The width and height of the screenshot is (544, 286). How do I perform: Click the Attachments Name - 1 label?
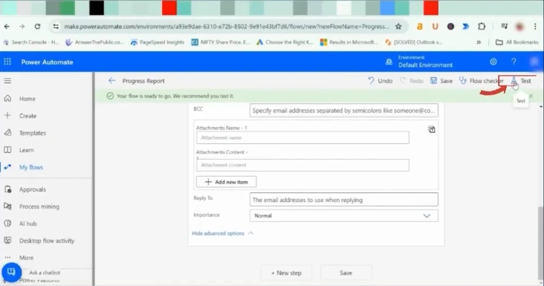(221, 128)
